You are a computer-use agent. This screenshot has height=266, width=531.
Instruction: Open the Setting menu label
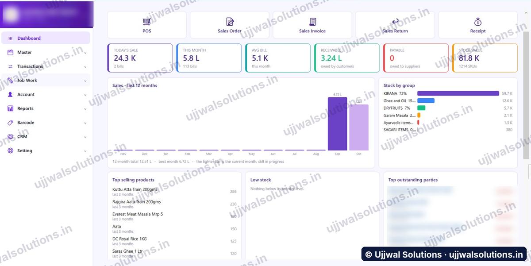(25, 150)
